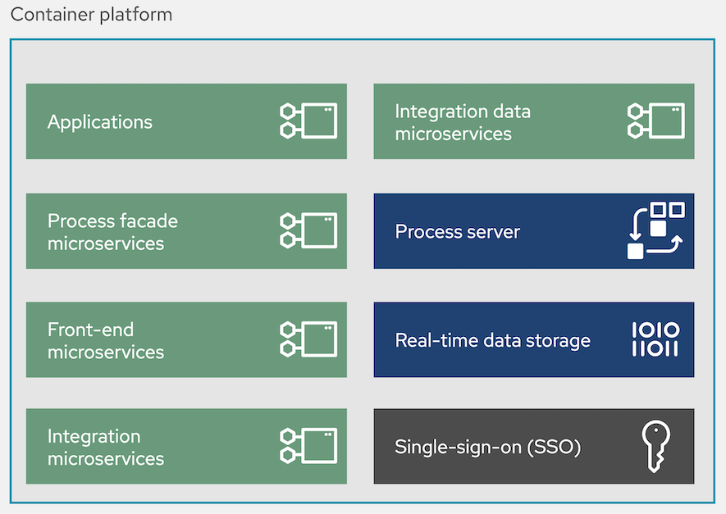
Task: Click the Process facade microservices component icon
Action: tap(308, 231)
